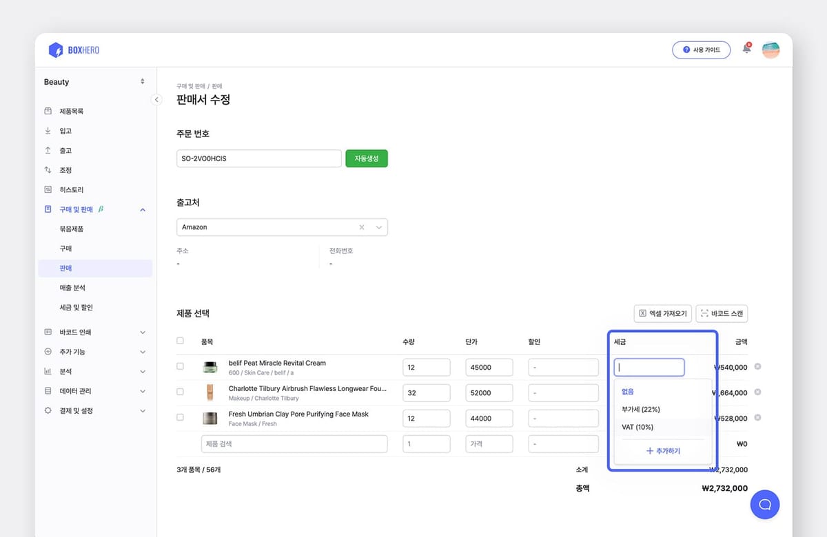Open 매출 분석 from the sidebar
Viewport: 827px width, 537px height.
(81, 288)
